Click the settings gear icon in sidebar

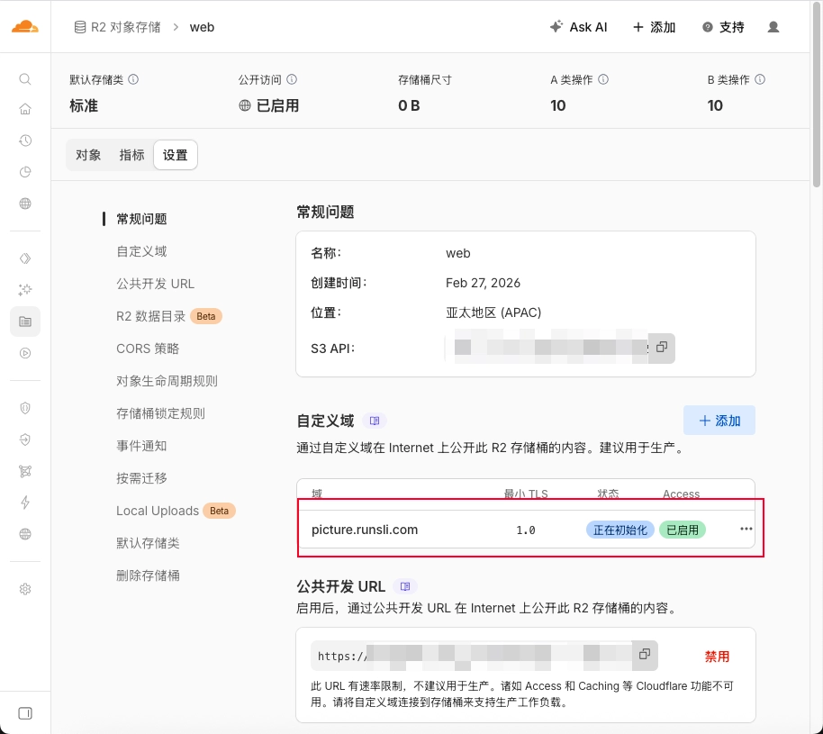coord(25,589)
